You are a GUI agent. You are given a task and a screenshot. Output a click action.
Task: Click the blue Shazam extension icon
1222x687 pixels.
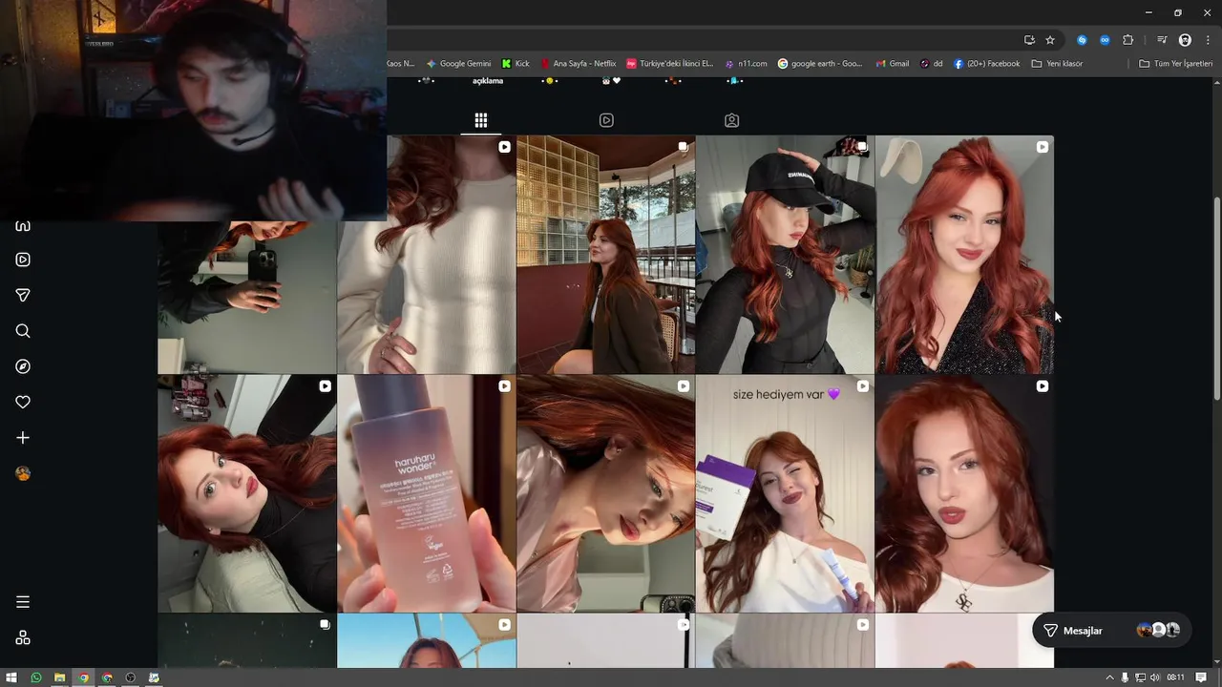1082,40
